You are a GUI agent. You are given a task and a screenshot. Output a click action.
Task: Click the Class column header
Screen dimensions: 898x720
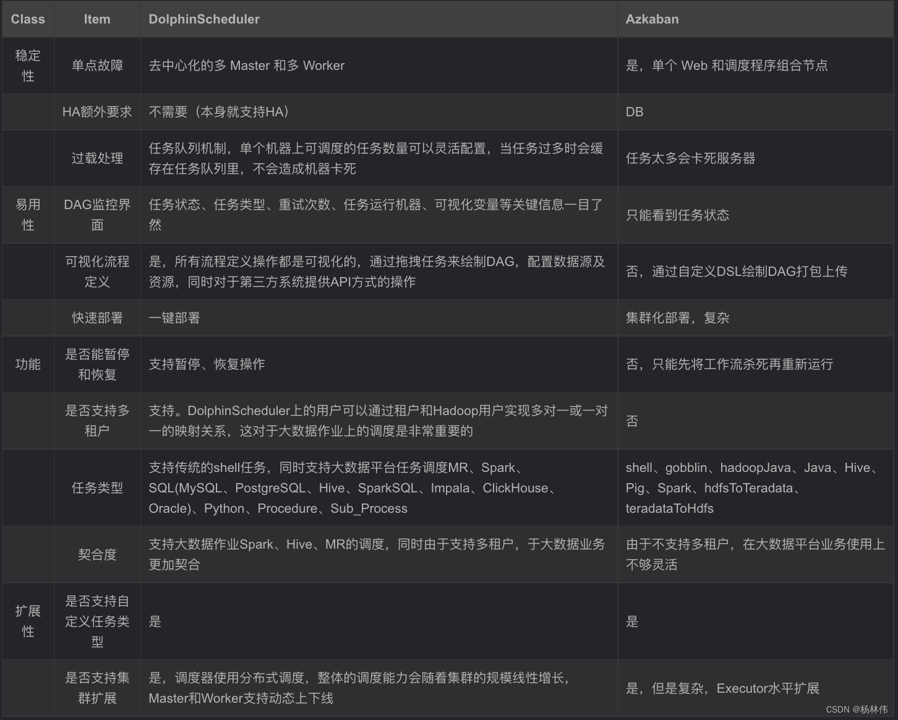click(27, 19)
